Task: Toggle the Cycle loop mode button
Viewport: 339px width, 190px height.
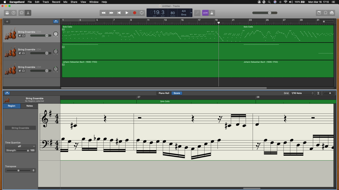Action: point(142,13)
